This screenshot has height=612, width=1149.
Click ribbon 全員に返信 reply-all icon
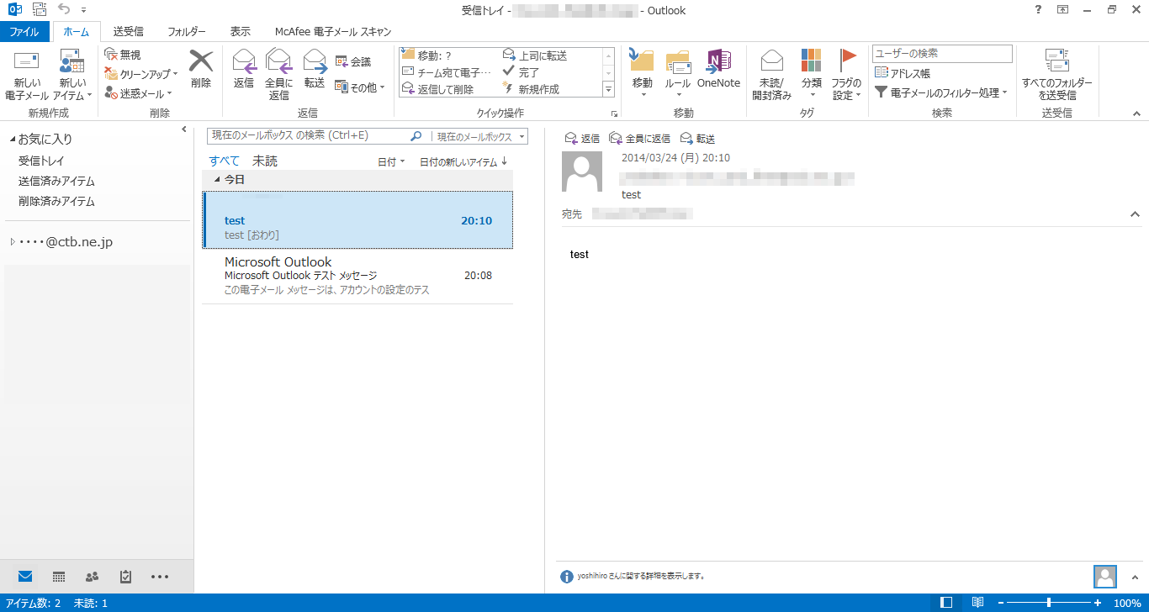click(278, 74)
